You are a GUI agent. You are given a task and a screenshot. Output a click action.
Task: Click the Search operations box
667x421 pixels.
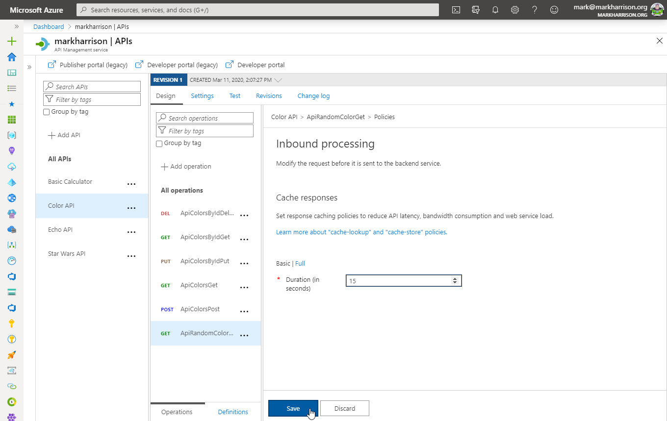pos(205,118)
